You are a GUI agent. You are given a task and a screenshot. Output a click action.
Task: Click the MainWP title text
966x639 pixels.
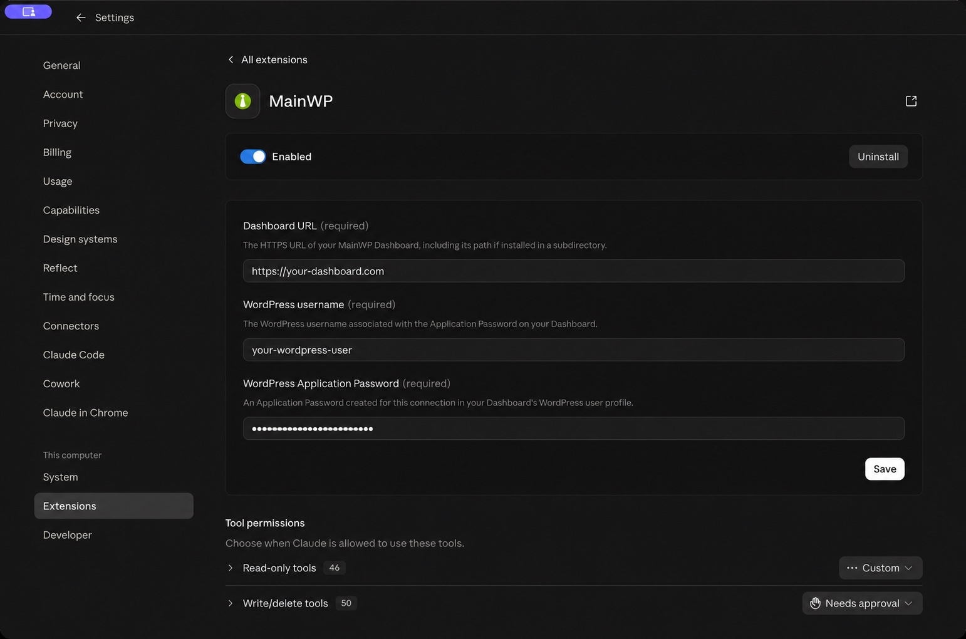point(301,101)
